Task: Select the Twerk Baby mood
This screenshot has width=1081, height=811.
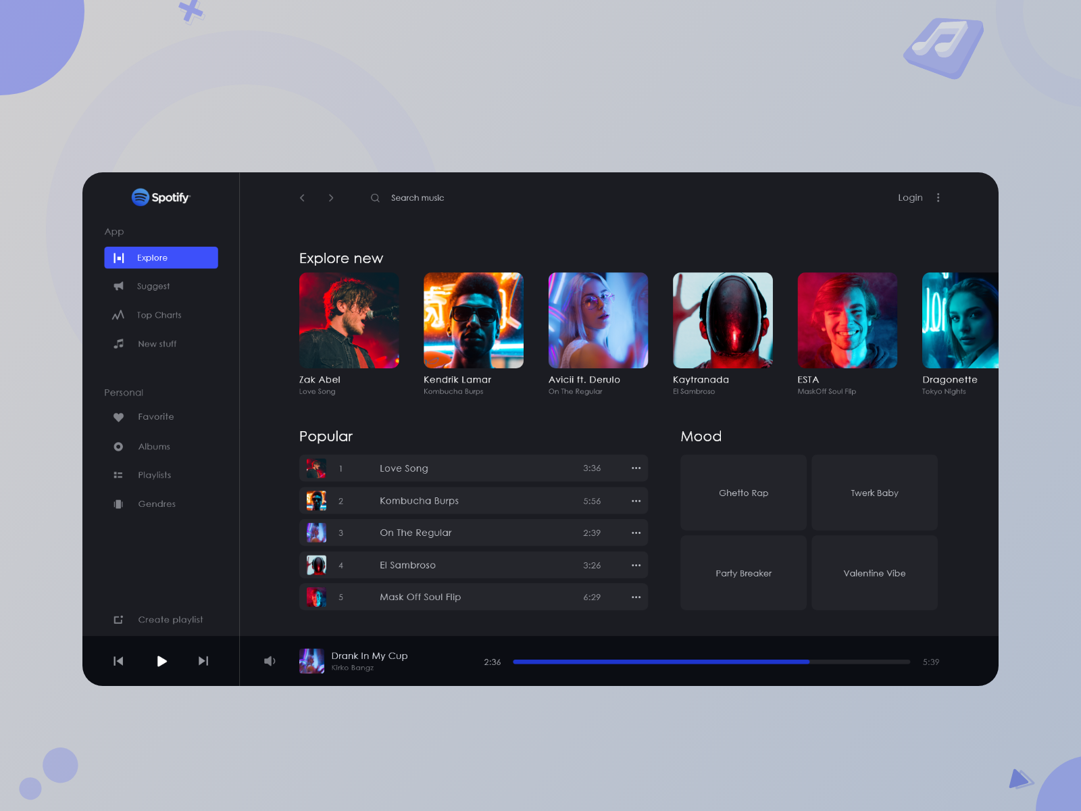Action: [875, 493]
